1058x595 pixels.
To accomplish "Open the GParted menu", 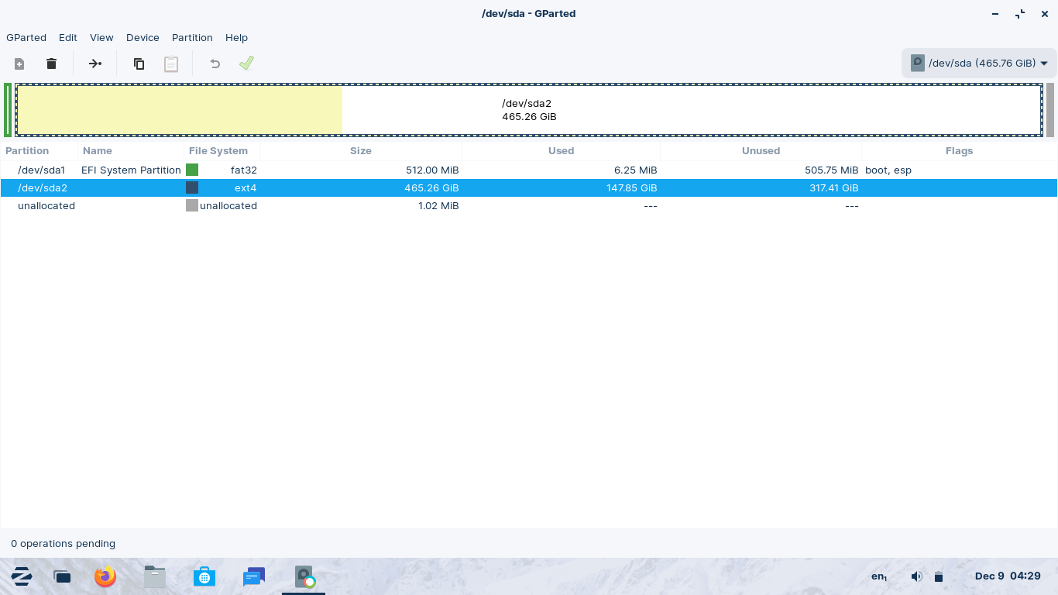I will click(x=26, y=37).
